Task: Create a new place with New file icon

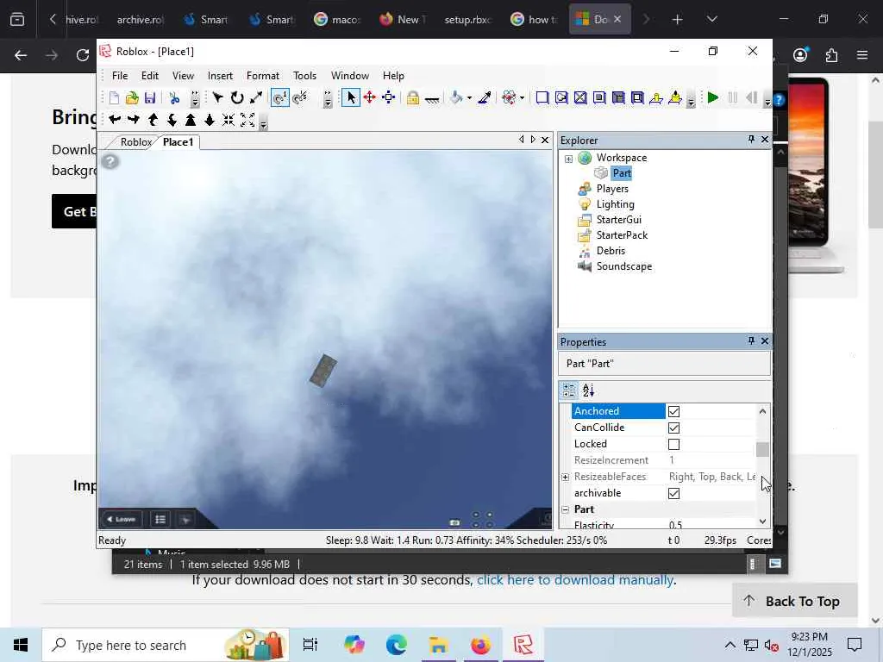Action: click(x=114, y=98)
